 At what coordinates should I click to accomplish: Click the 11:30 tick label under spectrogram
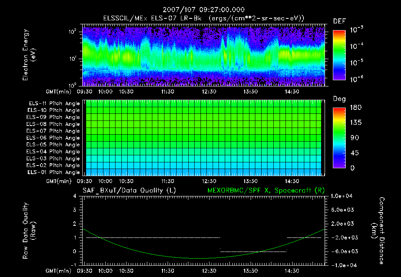(168, 92)
